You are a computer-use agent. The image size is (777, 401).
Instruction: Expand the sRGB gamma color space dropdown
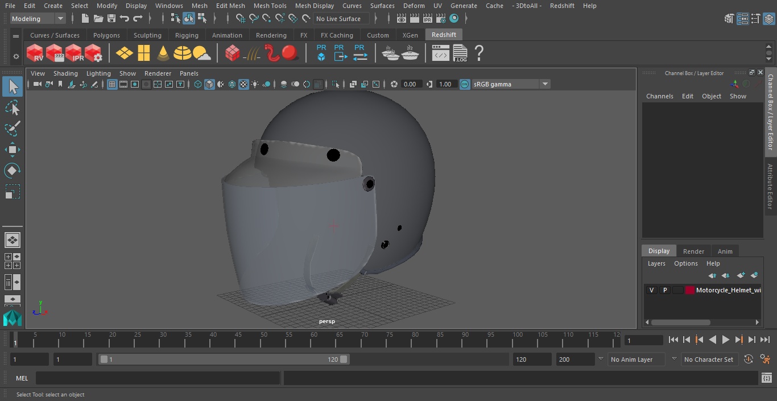544,84
